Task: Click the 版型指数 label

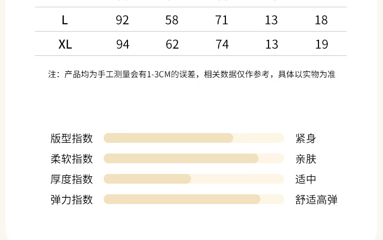Action: (71, 138)
